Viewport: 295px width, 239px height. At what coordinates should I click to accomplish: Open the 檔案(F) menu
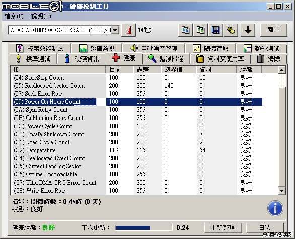14,16
